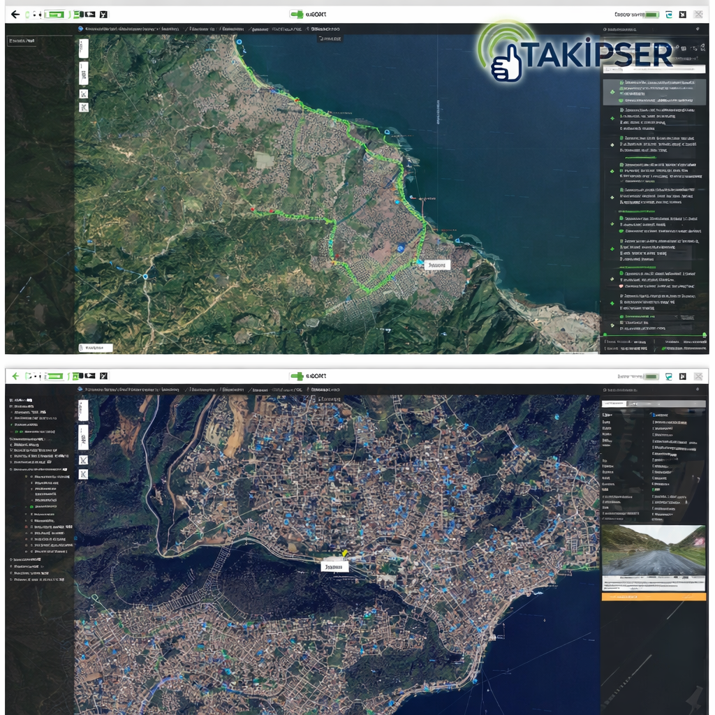The height and width of the screenshot is (715, 715).
Task: Click the white label tag on upper map
Action: click(x=437, y=265)
